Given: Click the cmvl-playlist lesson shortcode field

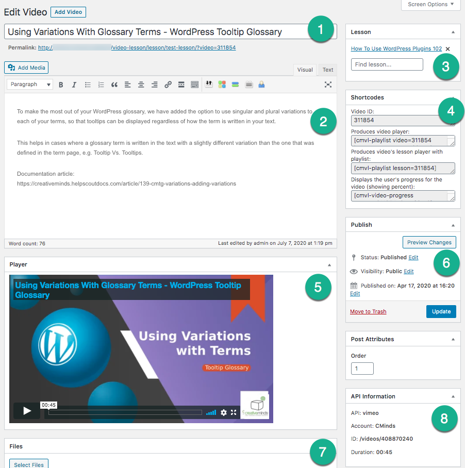Looking at the screenshot, I should click(403, 168).
